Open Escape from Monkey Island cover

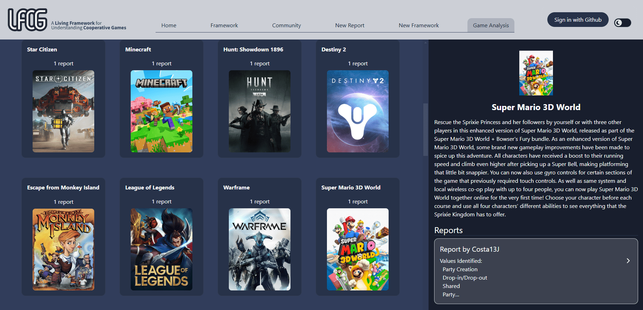tap(63, 250)
